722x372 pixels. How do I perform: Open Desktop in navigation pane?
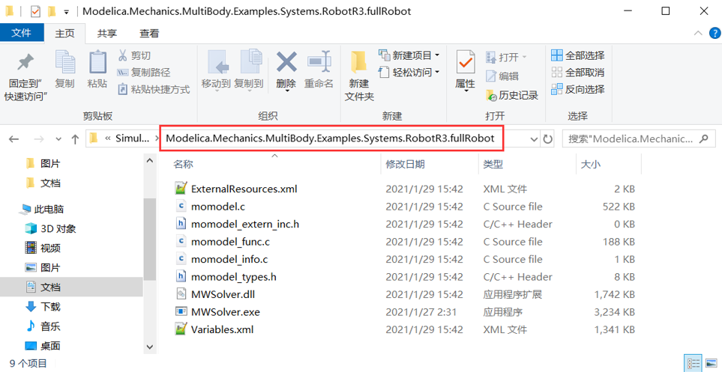[43, 346]
